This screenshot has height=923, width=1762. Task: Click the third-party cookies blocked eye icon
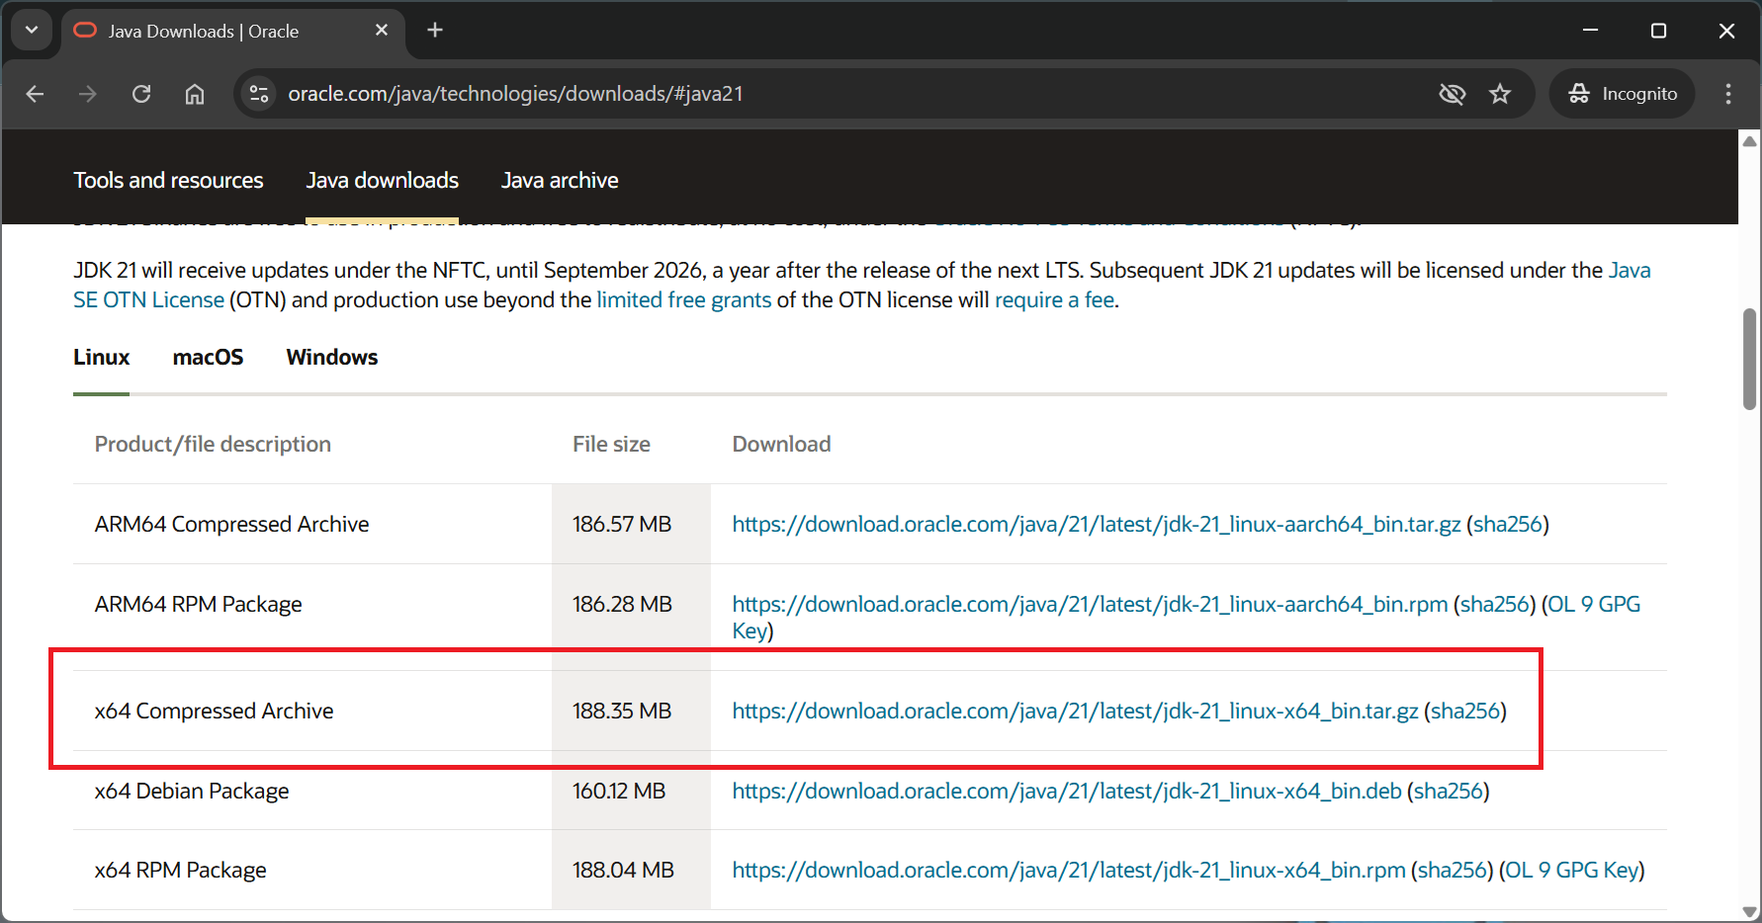pos(1452,94)
